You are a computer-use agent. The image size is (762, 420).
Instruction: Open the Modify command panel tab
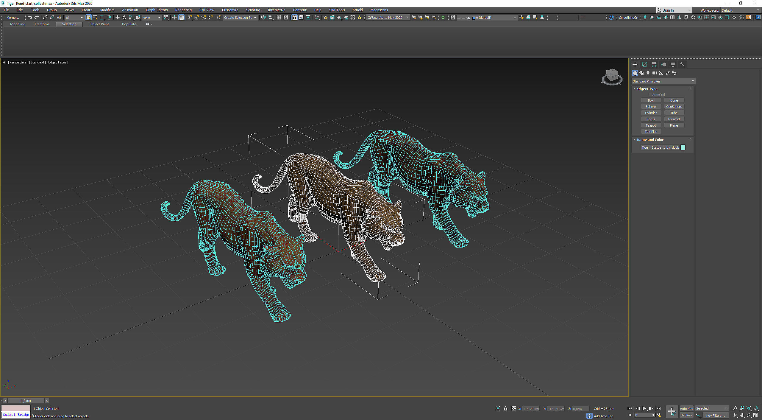644,64
